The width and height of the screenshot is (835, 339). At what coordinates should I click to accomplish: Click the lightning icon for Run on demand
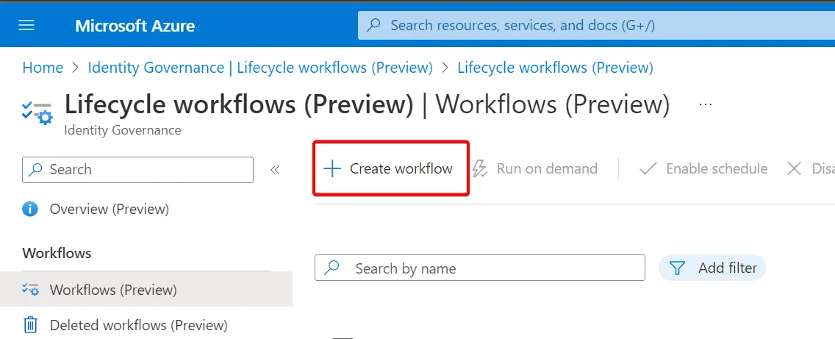pyautogui.click(x=480, y=169)
